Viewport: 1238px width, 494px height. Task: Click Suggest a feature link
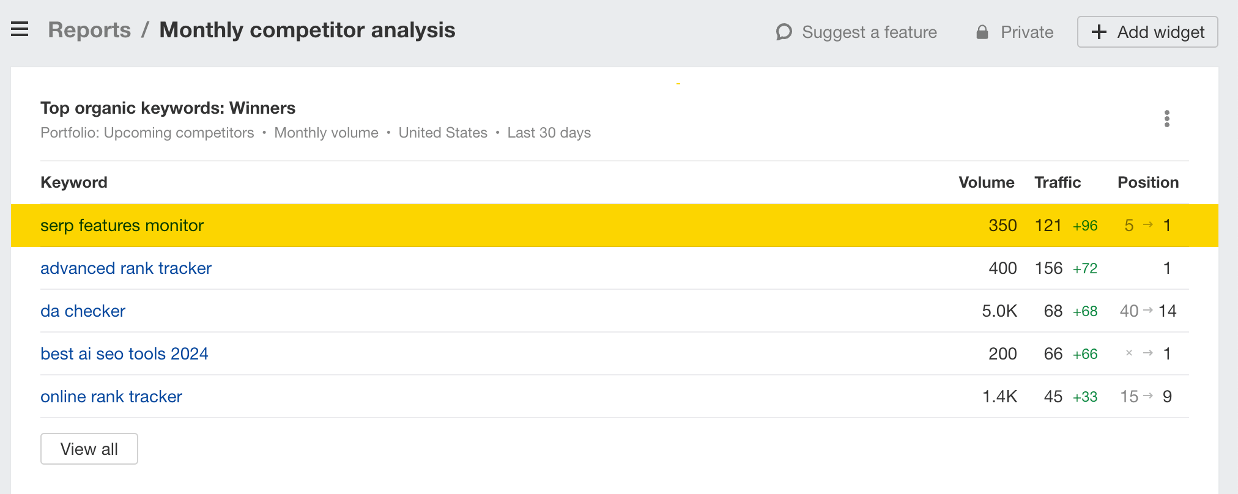[x=869, y=32]
